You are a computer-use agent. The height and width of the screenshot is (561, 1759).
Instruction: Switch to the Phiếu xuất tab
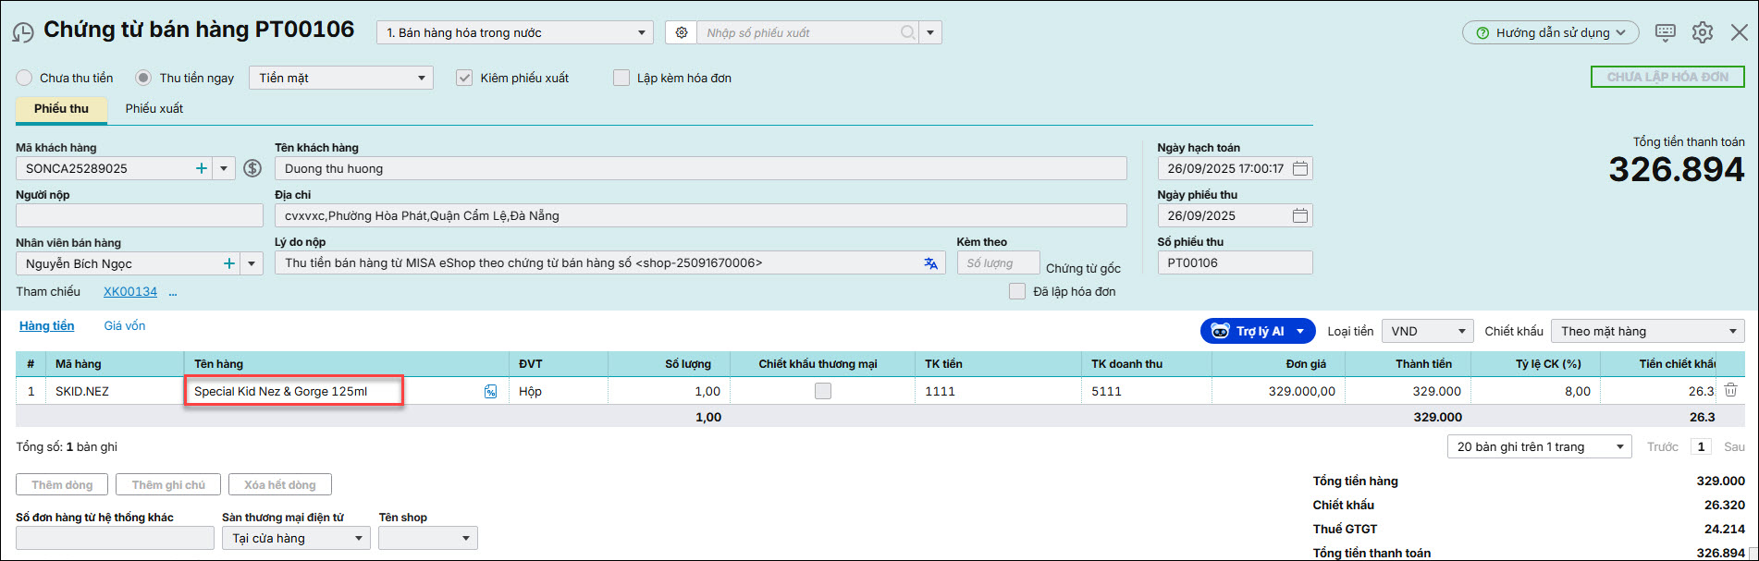pyautogui.click(x=154, y=109)
